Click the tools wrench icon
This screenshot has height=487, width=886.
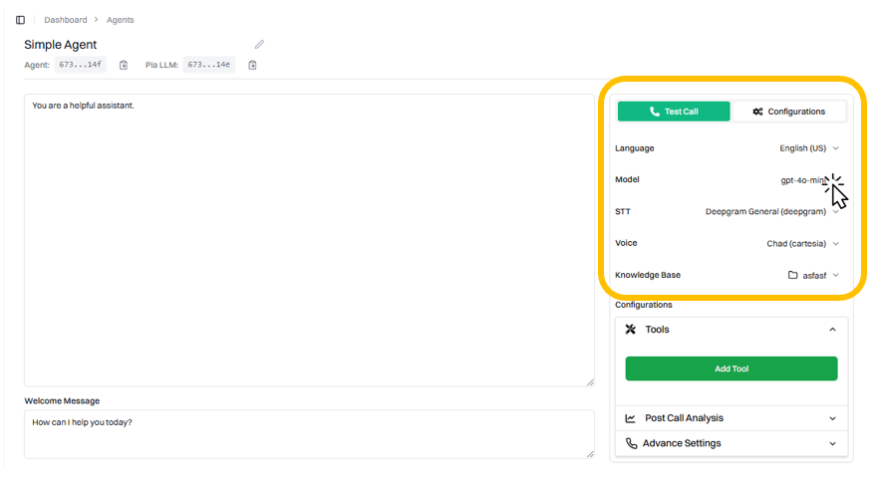pyautogui.click(x=631, y=330)
